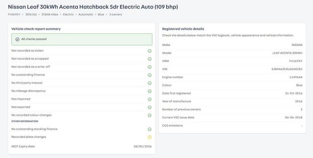
Task: Click the green tick beside 'Not recorded as stolen'
Action: [150, 51]
